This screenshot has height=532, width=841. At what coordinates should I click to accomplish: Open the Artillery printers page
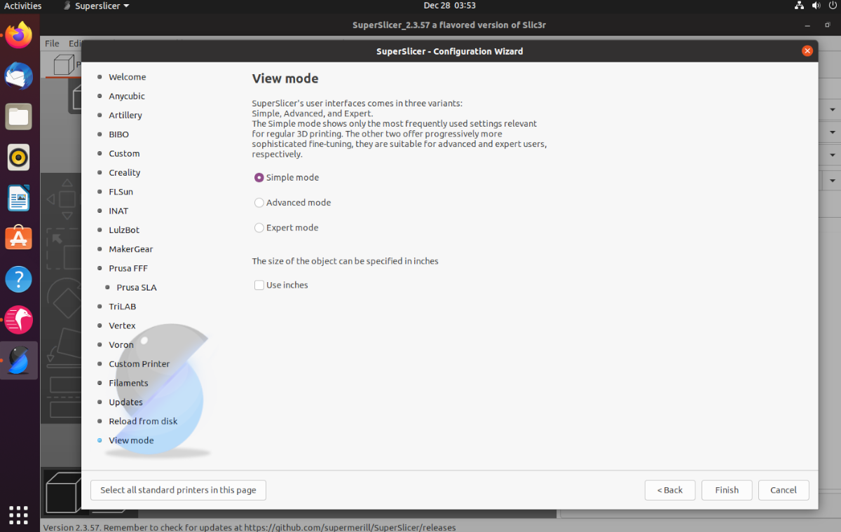pos(125,115)
